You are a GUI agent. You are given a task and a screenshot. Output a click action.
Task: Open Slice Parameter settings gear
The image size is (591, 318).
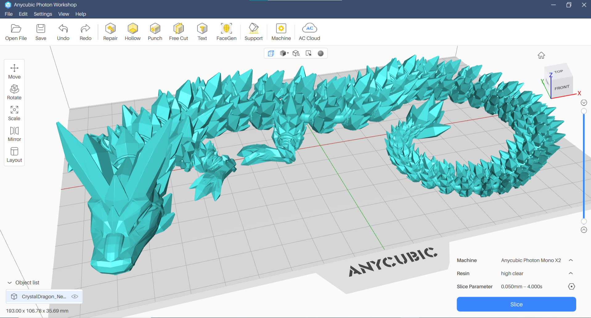[x=571, y=287]
